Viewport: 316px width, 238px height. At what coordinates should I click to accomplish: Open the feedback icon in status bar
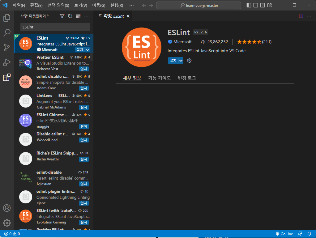point(300,234)
